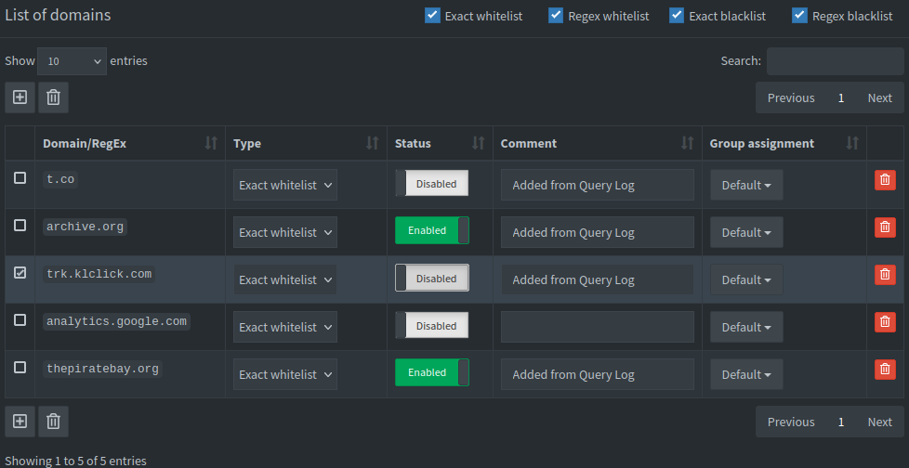Toggle the Regex blacklist filter checkbox
909x468 pixels.
[x=799, y=15]
